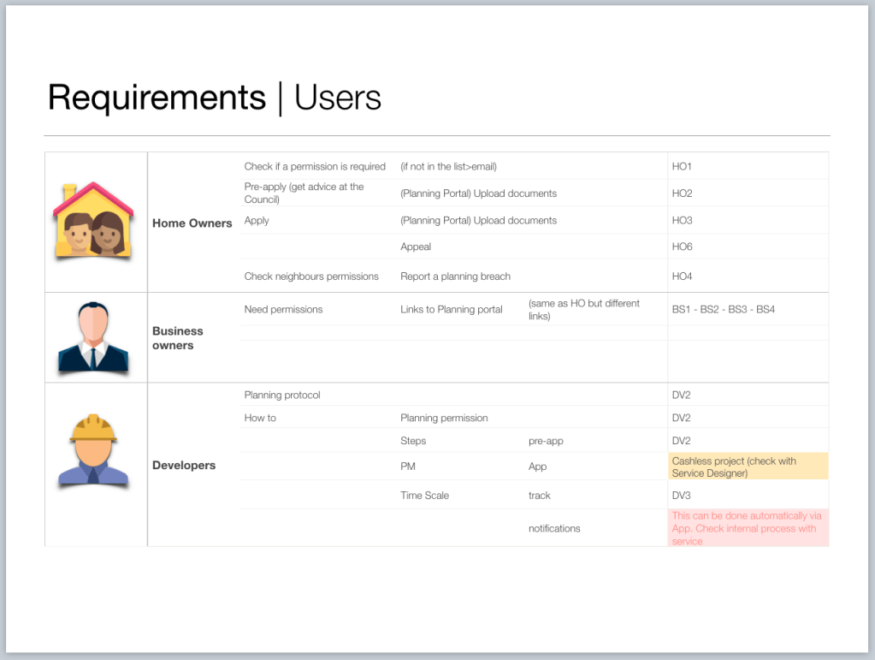Click the "Planning protocol" requirement text

[282, 395]
